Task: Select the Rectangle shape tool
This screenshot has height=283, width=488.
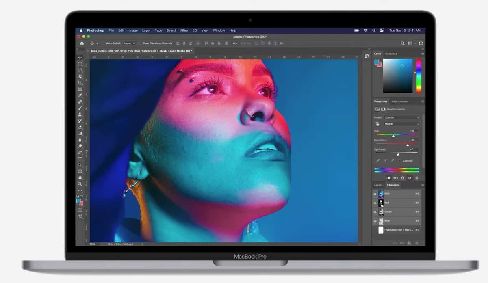Action: [x=80, y=171]
